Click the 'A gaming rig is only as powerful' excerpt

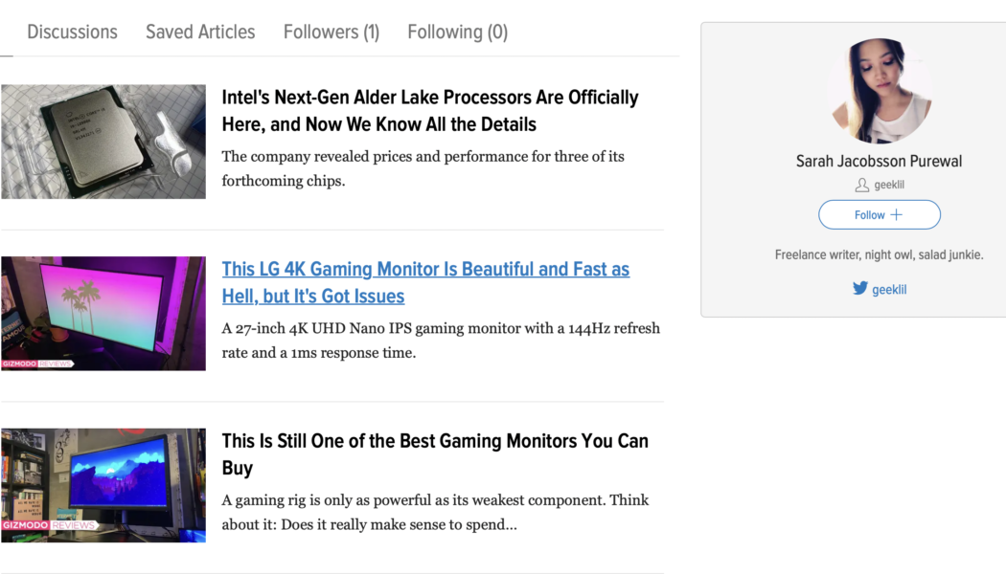point(436,512)
